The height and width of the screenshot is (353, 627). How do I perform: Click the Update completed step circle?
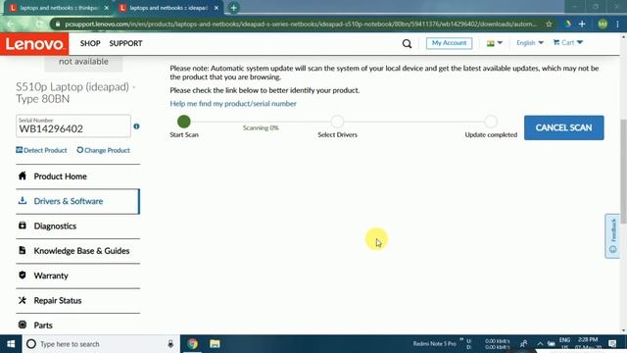coord(491,122)
